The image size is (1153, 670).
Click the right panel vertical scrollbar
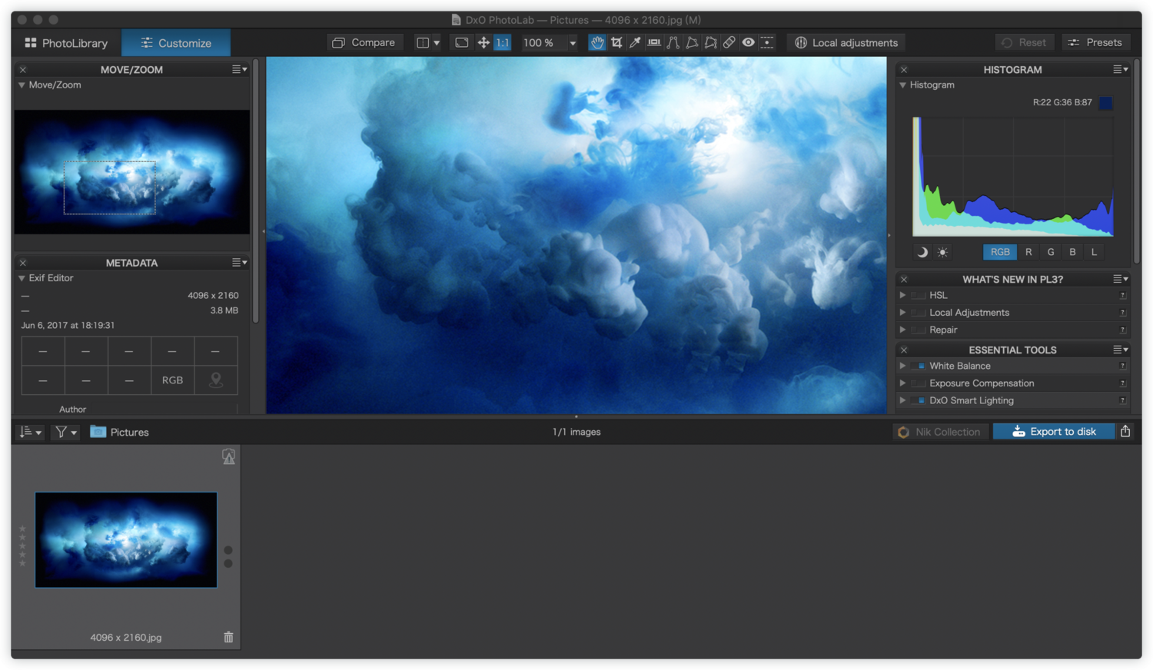pos(1136,163)
